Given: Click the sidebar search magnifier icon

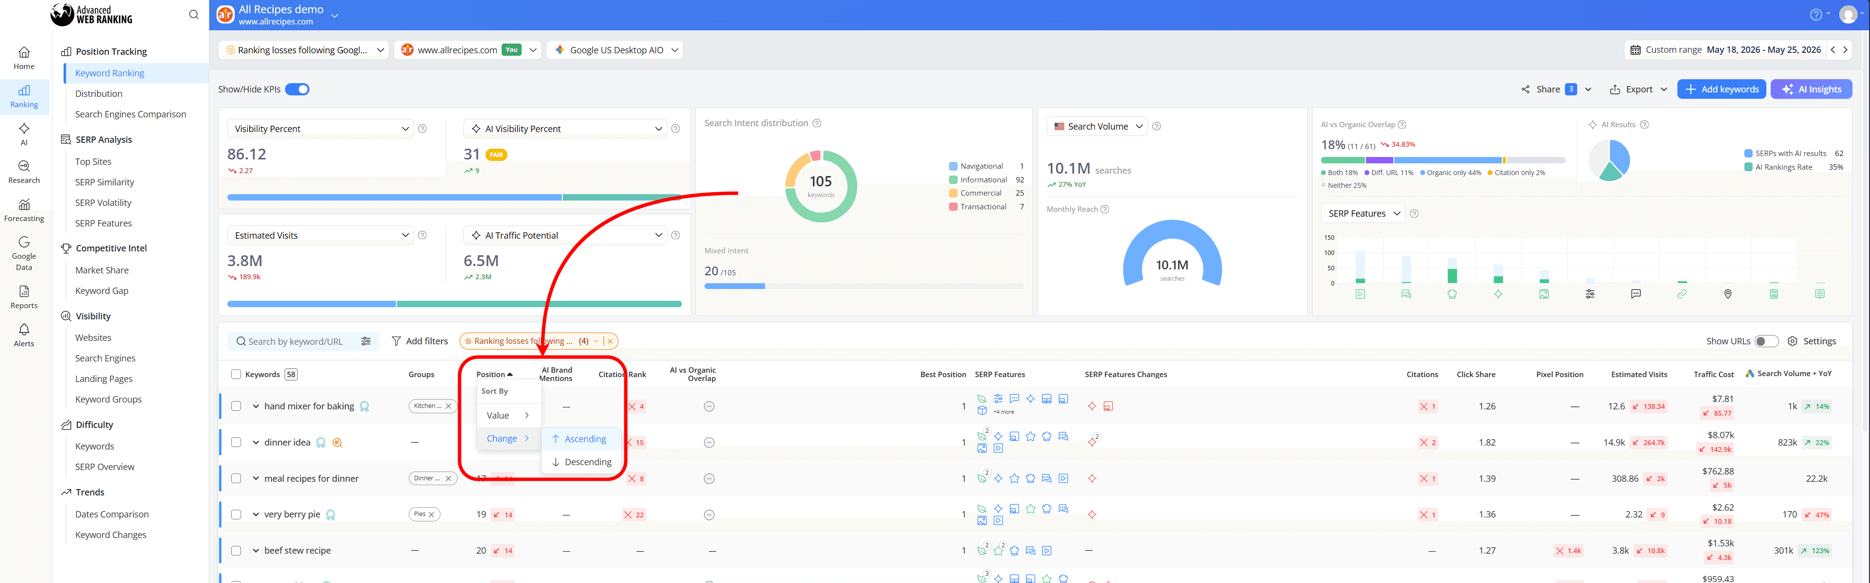Looking at the screenshot, I should tap(194, 15).
